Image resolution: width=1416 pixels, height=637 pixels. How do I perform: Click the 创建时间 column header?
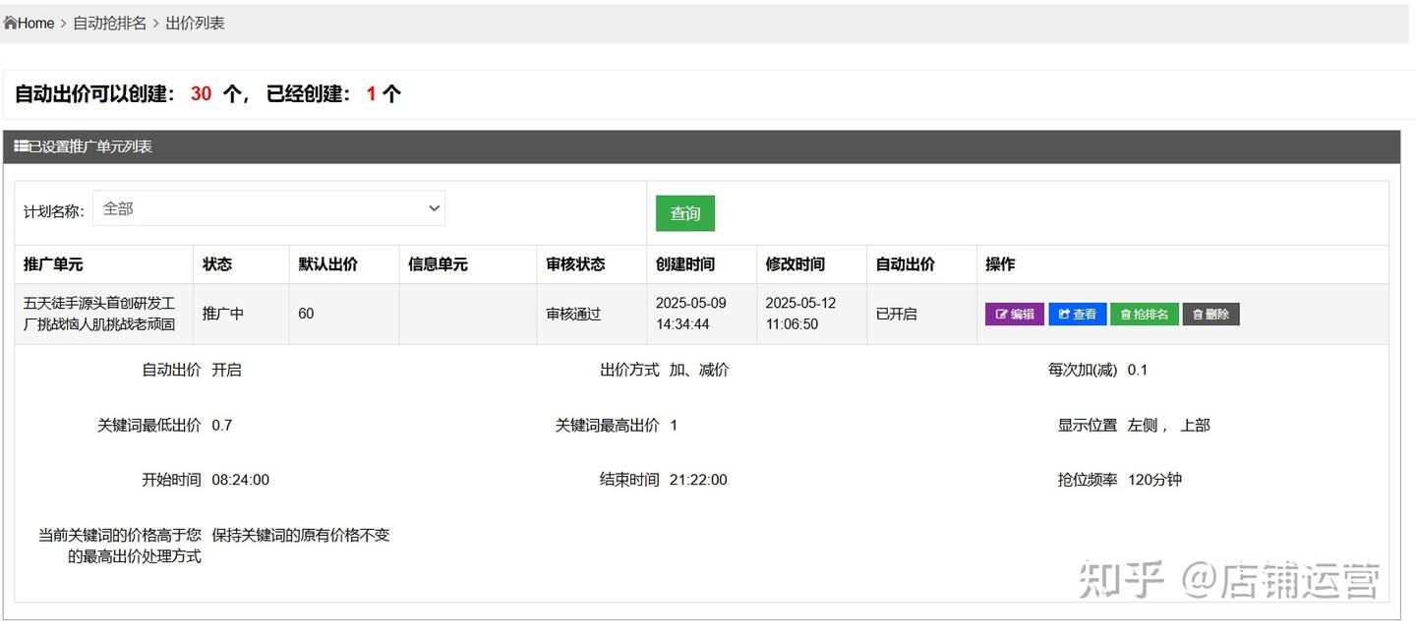coord(685,264)
